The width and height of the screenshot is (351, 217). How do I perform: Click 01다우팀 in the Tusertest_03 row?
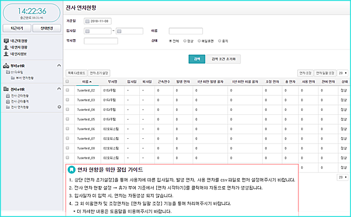pyautogui.click(x=109, y=100)
